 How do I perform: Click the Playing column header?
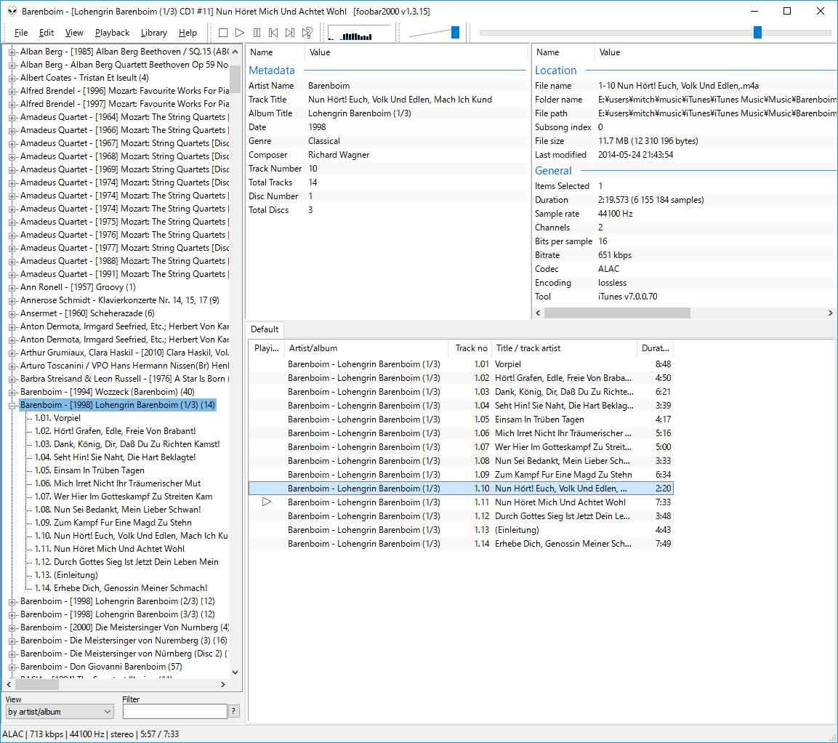[266, 348]
